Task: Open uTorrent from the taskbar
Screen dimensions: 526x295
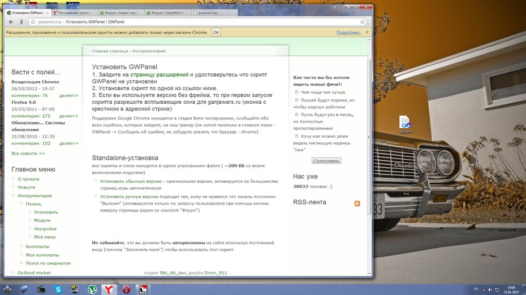Action: click(92, 289)
